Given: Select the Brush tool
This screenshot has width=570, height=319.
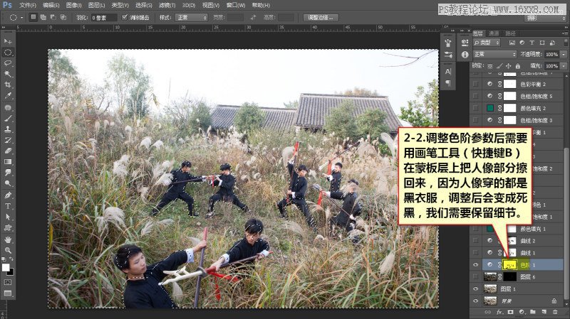Looking at the screenshot, I should tap(8, 118).
